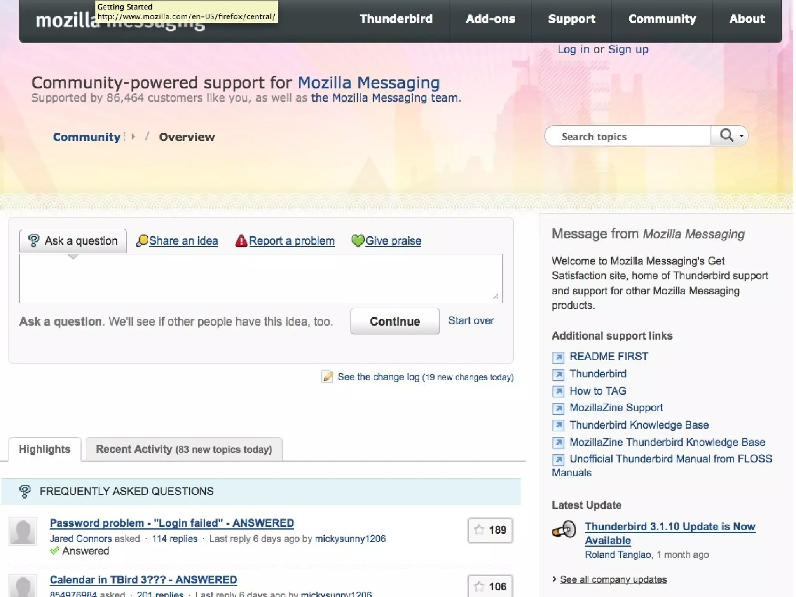Click Jared Connors' avatar thumbnail
Screen dimensions: 796x597
[23, 531]
